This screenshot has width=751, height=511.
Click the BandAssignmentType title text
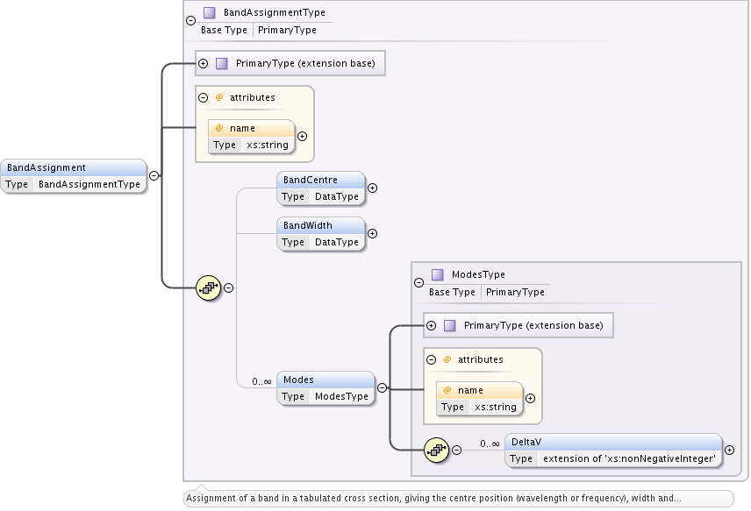point(275,12)
